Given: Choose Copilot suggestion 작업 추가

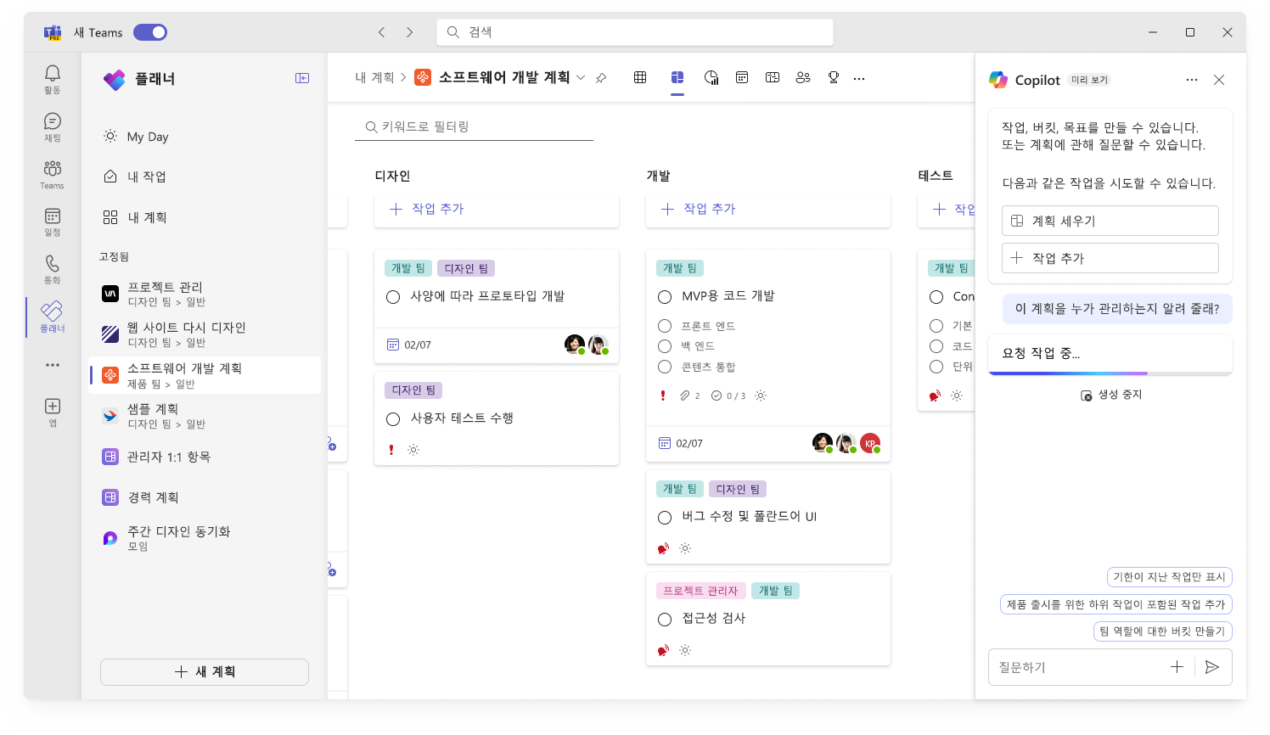Looking at the screenshot, I should coord(1110,258).
